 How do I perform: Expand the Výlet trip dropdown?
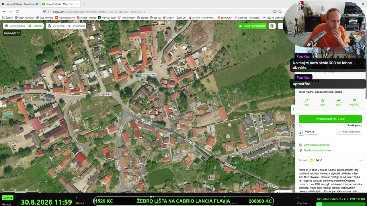pyautogui.click(x=354, y=102)
